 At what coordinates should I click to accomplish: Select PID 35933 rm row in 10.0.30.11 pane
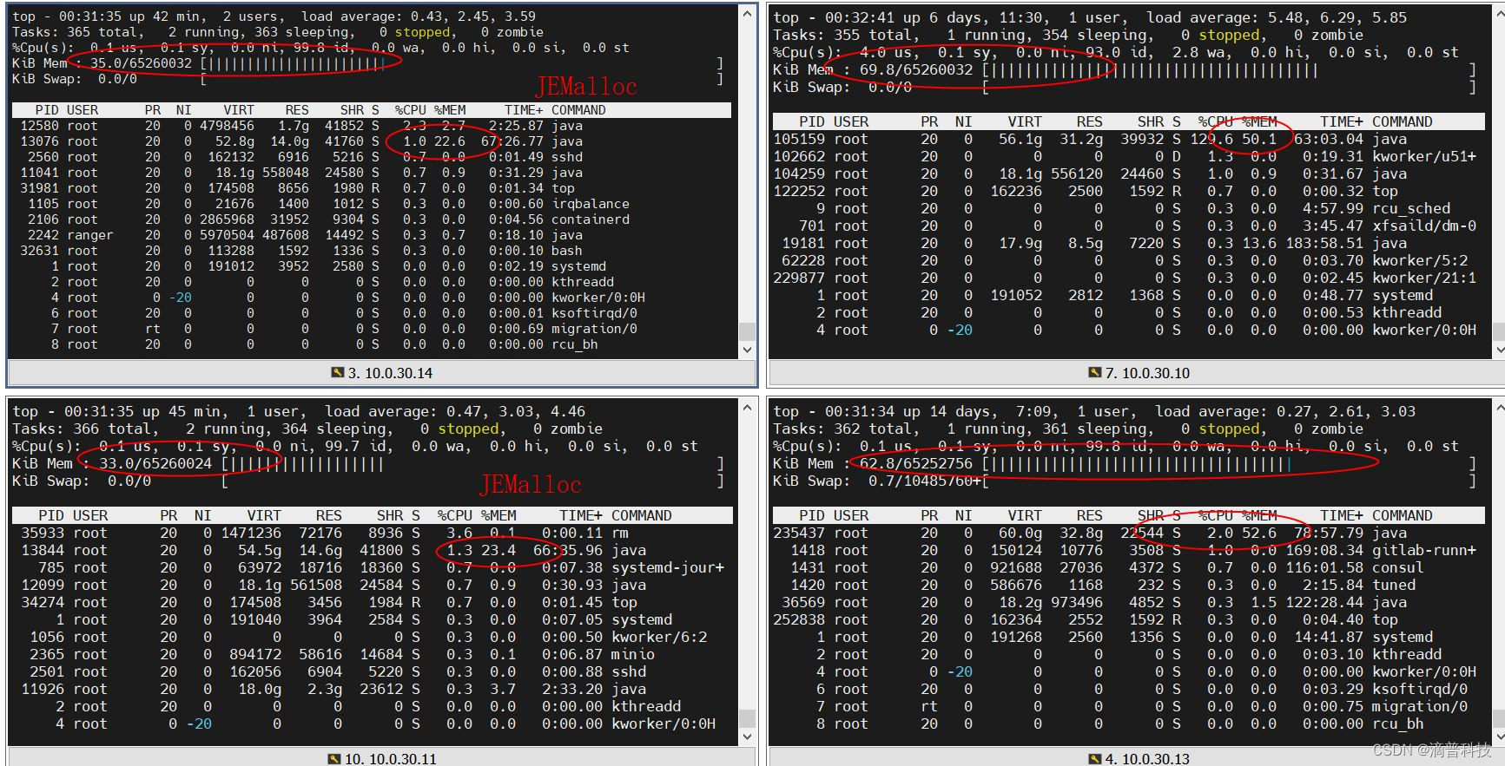(x=373, y=533)
